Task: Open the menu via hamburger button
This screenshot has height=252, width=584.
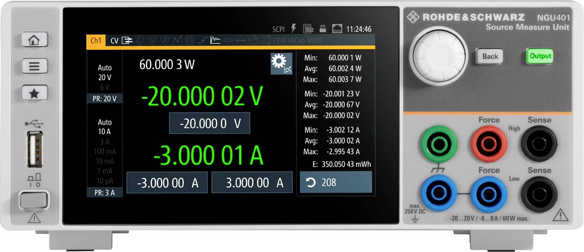Action: click(x=34, y=66)
